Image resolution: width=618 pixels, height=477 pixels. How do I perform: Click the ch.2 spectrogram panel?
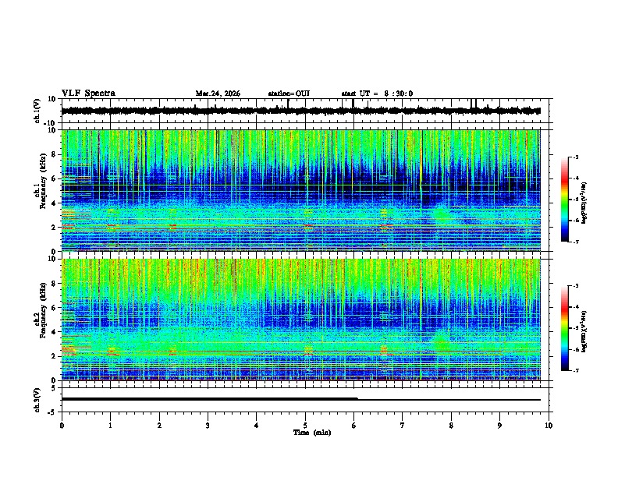(x=300, y=320)
